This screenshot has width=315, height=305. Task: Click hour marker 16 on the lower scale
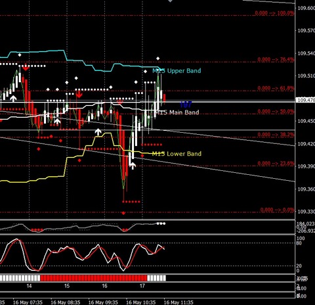pyautogui.click(x=104, y=286)
